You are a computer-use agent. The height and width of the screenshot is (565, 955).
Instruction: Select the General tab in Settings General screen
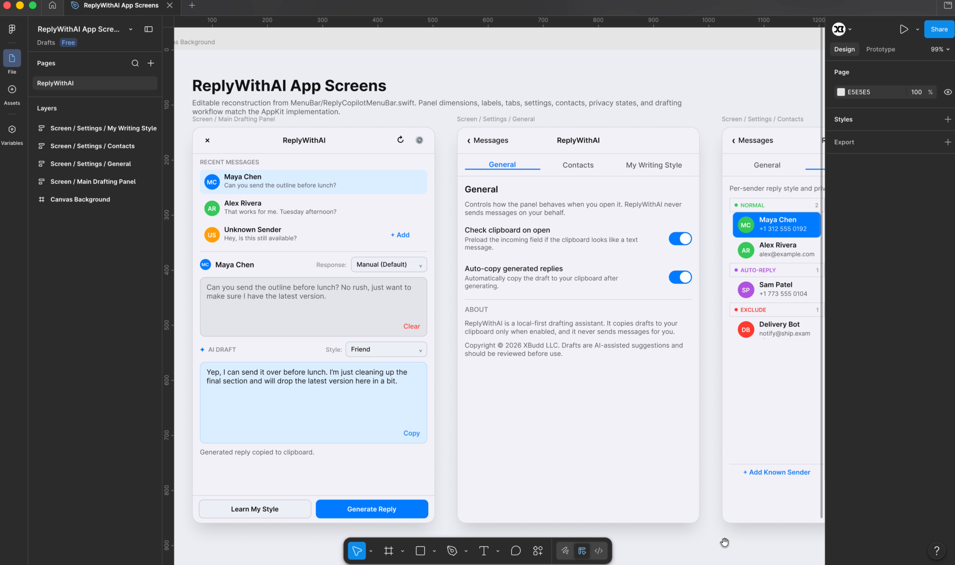(x=502, y=164)
